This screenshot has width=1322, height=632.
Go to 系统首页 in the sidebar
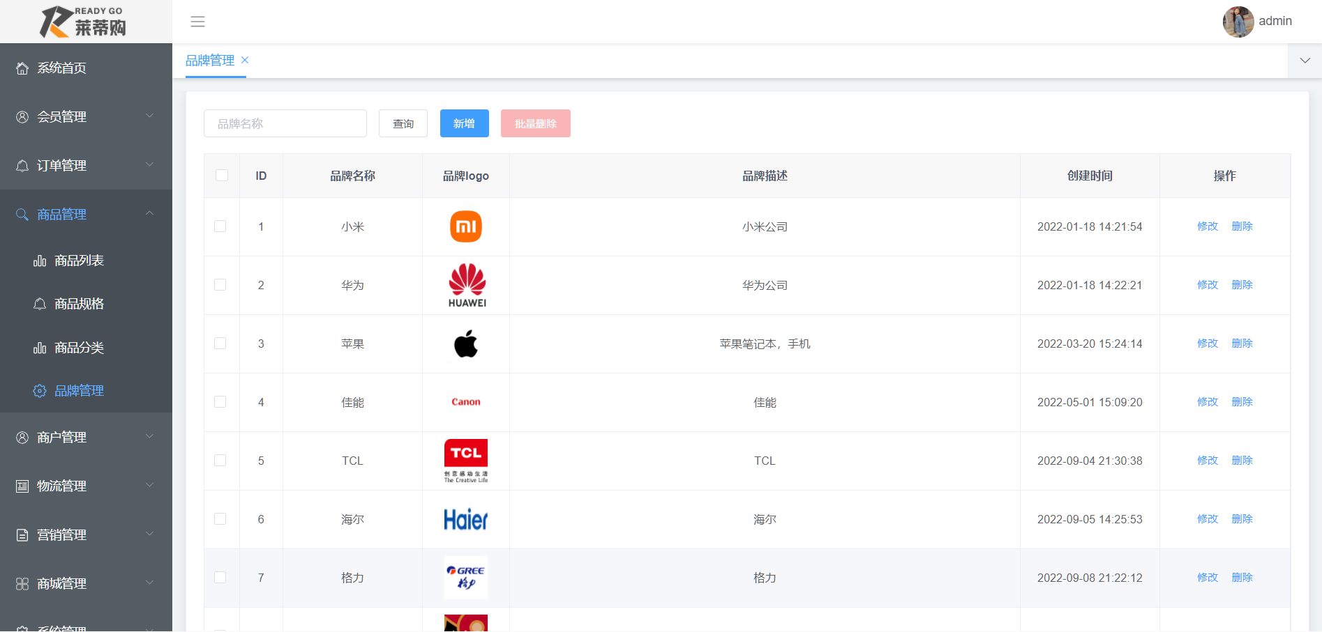point(86,68)
